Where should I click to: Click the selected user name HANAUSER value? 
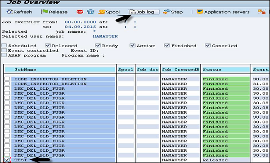coord(105,36)
